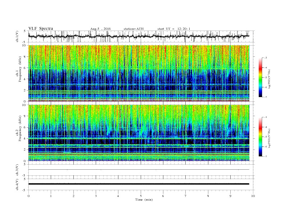Screen dimensions: 285x220
Task: Click the "ch.1(V)" waveform axis label
Action: pos(17,36)
